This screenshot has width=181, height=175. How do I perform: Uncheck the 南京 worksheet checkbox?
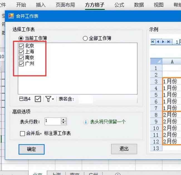(x=21, y=58)
